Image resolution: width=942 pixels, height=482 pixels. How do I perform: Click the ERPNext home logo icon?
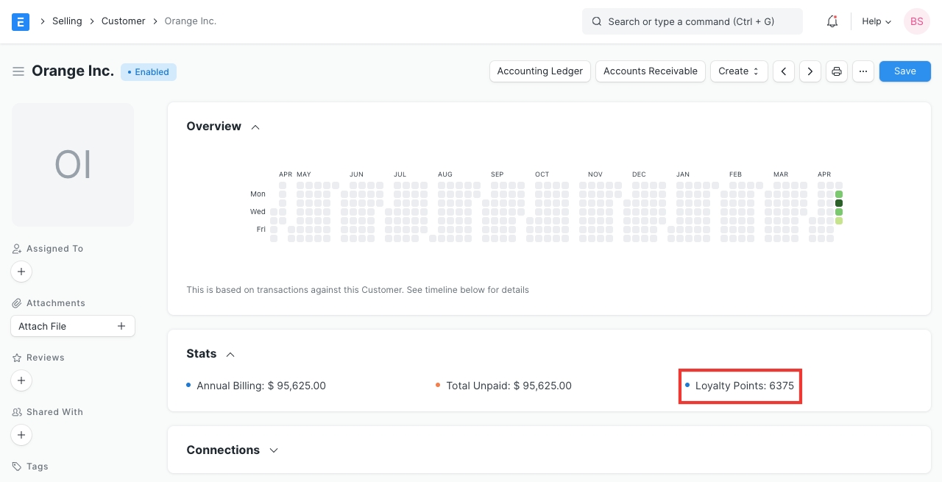[21, 21]
